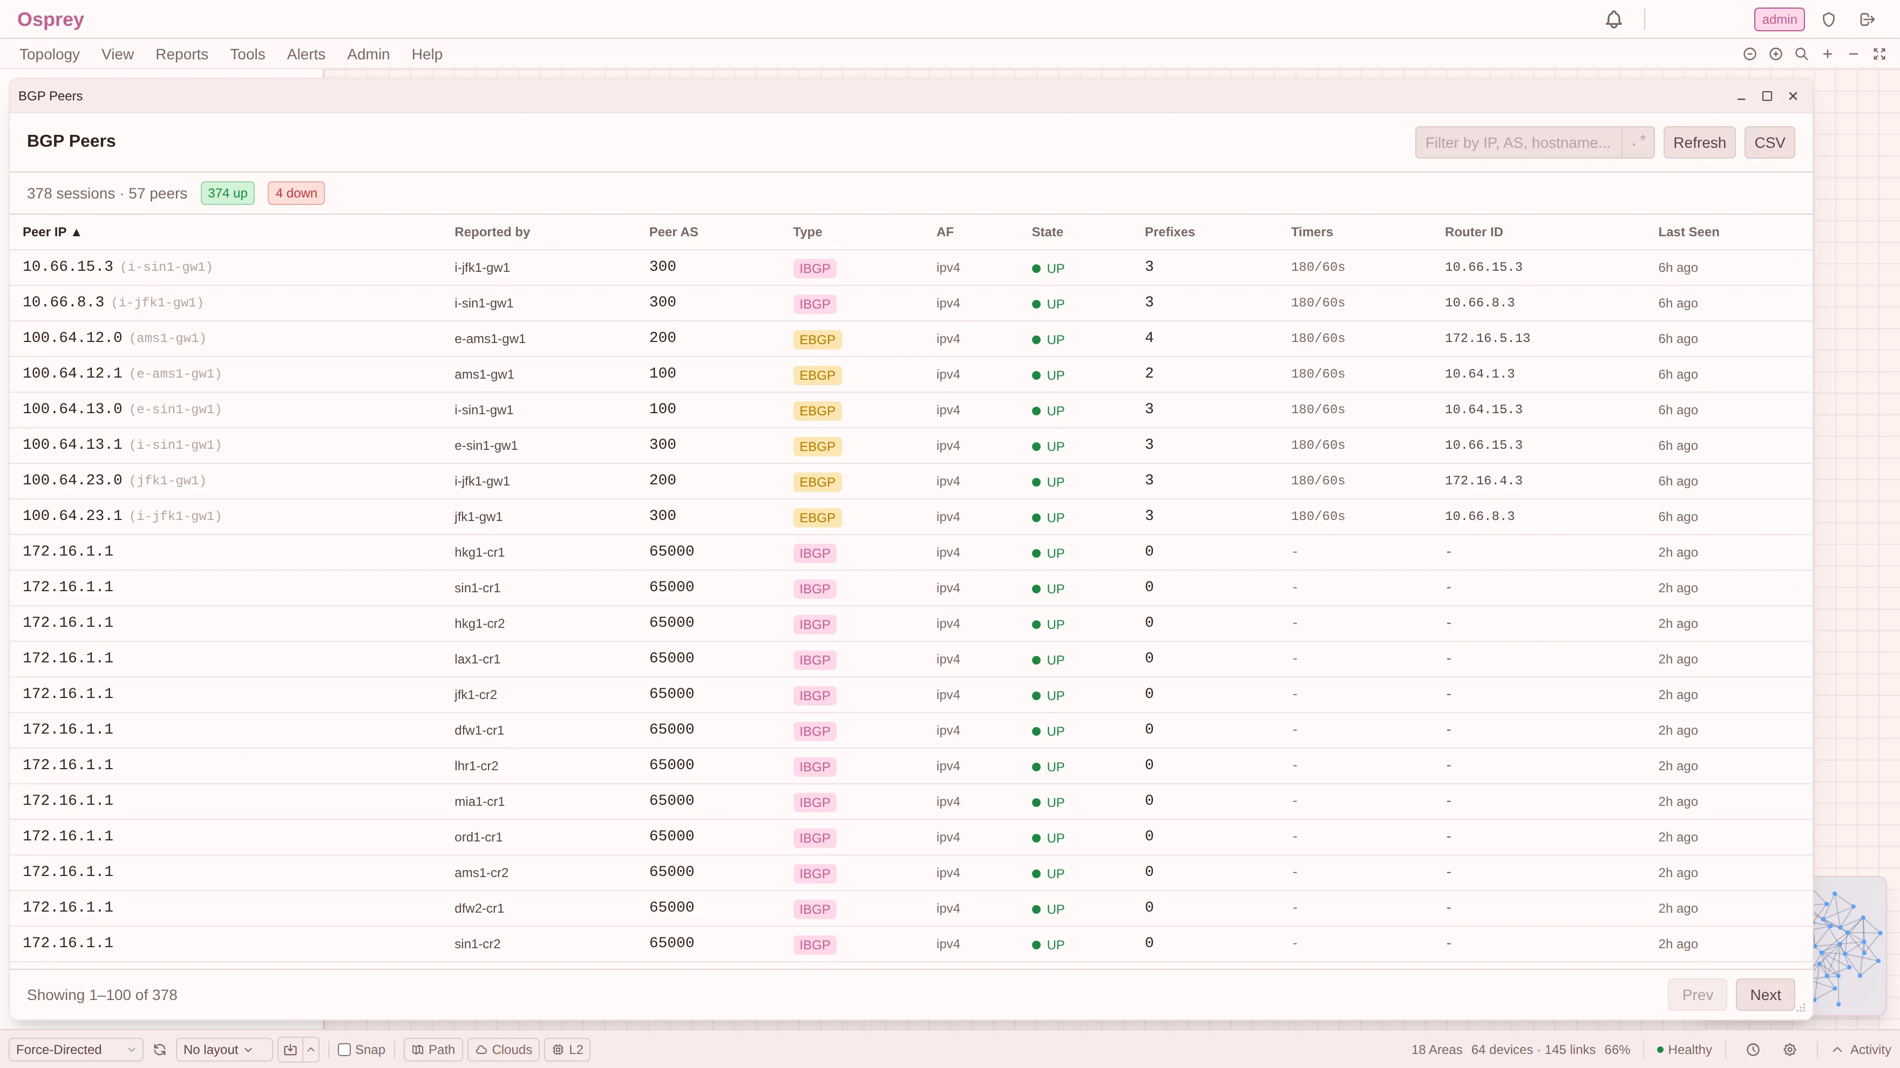This screenshot has height=1068, width=1900.
Task: Toggle regex mode in filter box
Action: (1638, 142)
